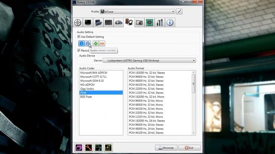Select IEEE Float codec

pyautogui.click(x=101, y=97)
